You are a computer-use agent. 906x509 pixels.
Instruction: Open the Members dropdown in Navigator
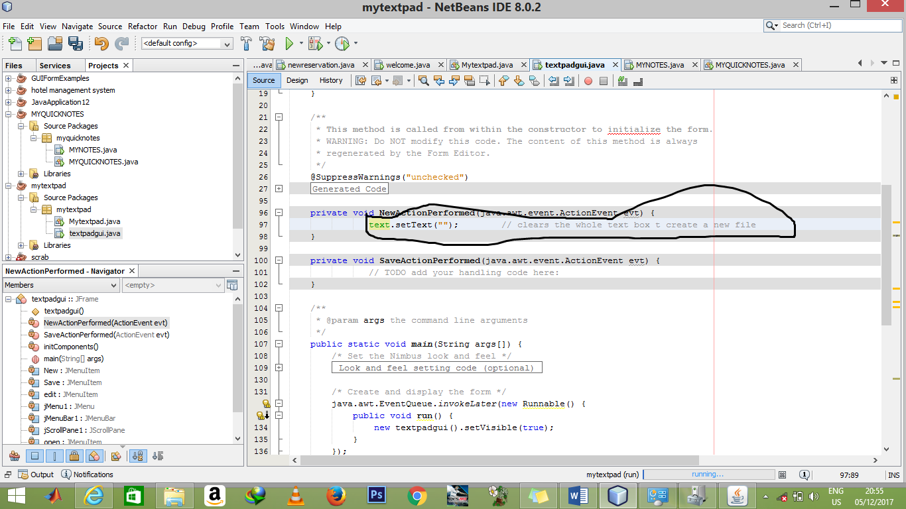[61, 285]
